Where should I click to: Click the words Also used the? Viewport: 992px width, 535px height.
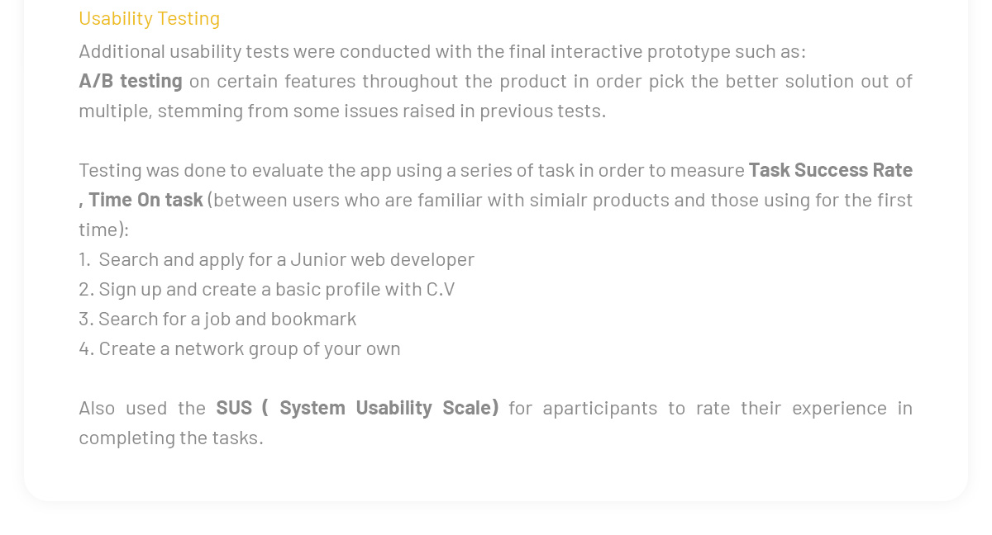click(142, 408)
